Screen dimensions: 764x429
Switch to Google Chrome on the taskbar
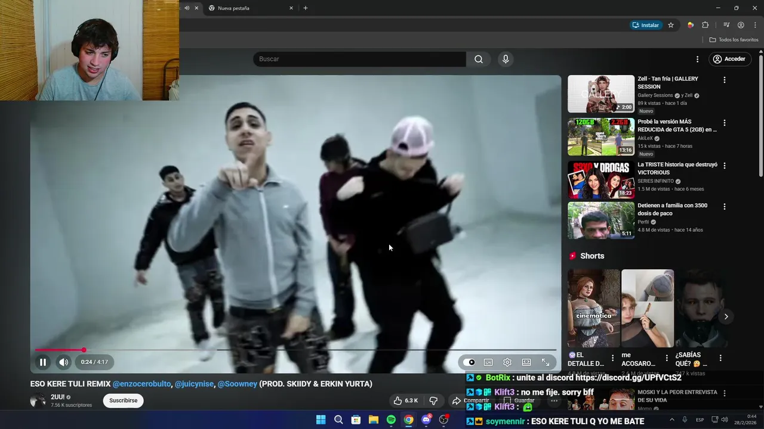[x=408, y=419]
